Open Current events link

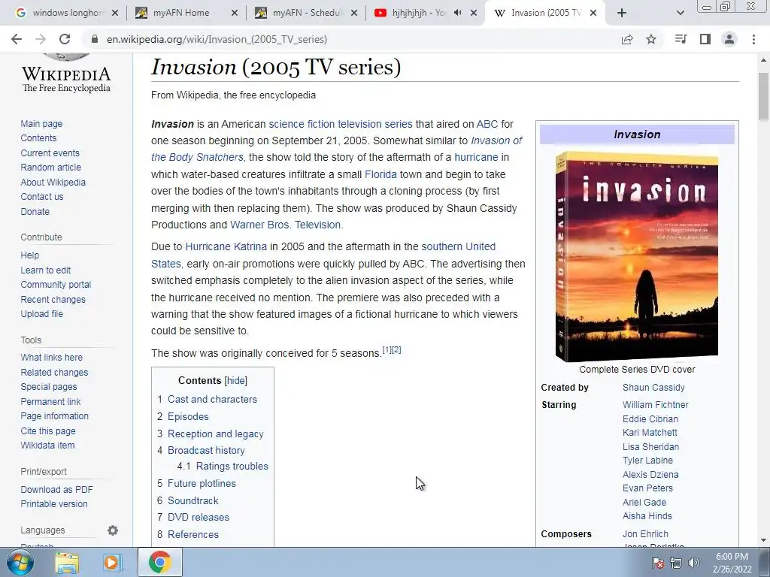click(50, 153)
